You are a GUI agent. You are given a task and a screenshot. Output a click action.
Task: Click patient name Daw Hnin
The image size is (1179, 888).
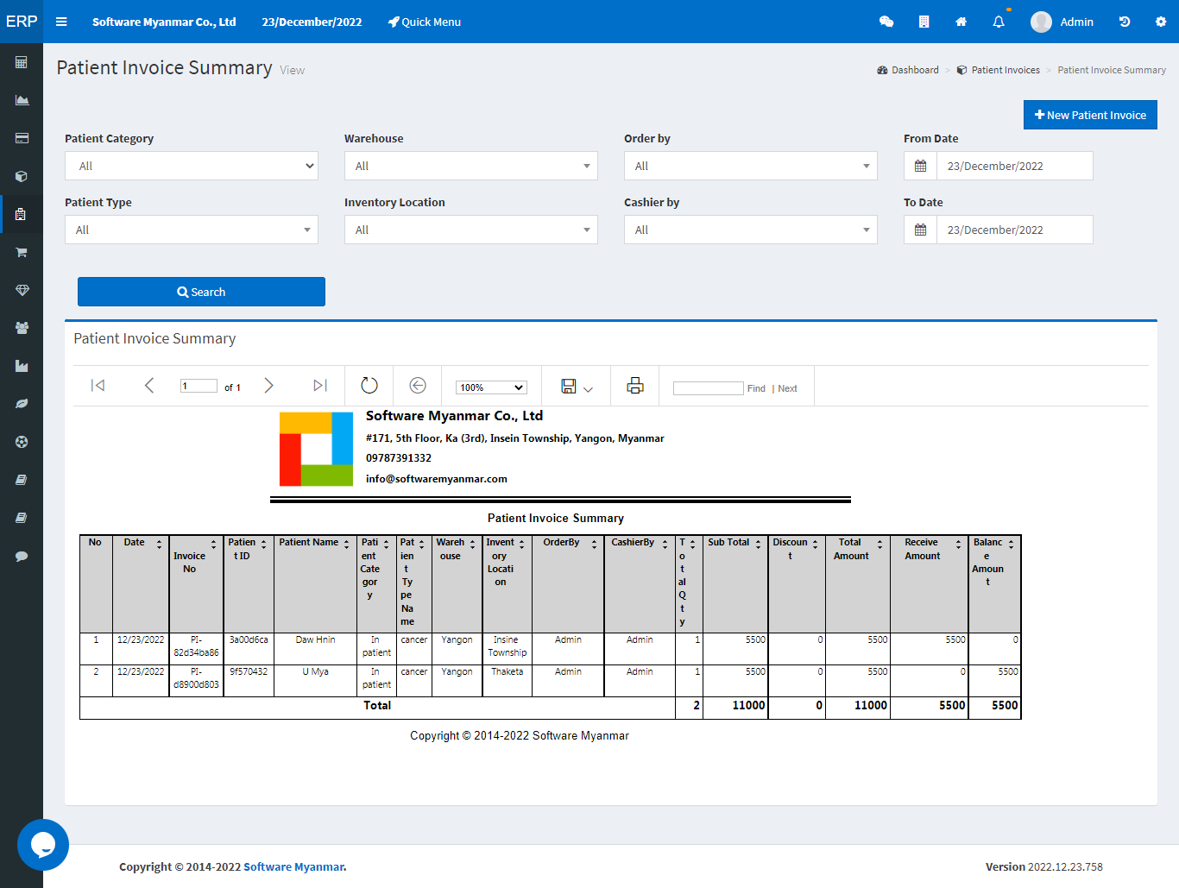[x=315, y=639]
